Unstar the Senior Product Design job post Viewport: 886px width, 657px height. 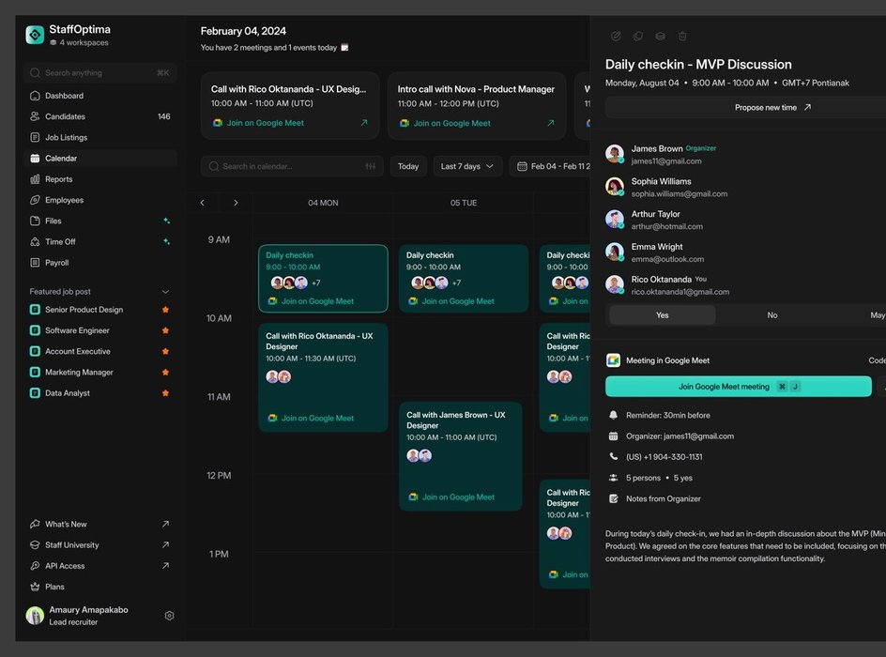click(165, 310)
